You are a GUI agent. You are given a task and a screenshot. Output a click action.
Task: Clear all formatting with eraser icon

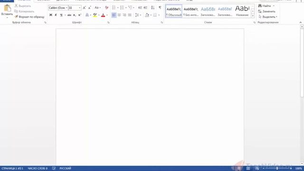pyautogui.click(x=106, y=8)
